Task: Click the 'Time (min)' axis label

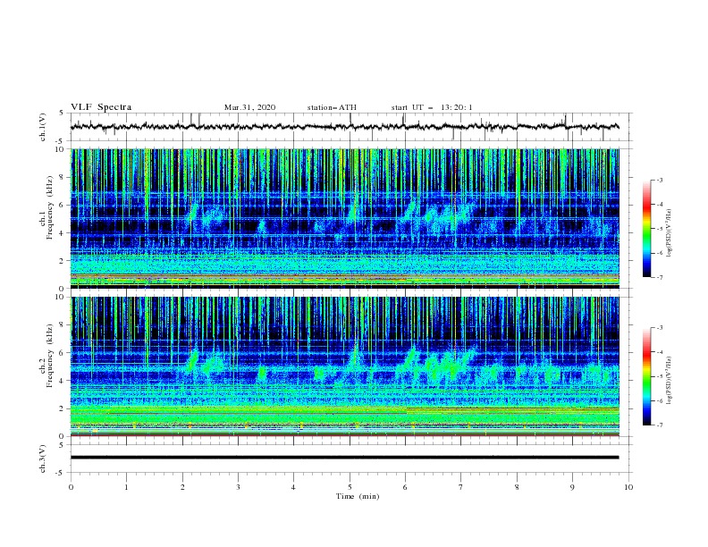Action: pyautogui.click(x=358, y=496)
